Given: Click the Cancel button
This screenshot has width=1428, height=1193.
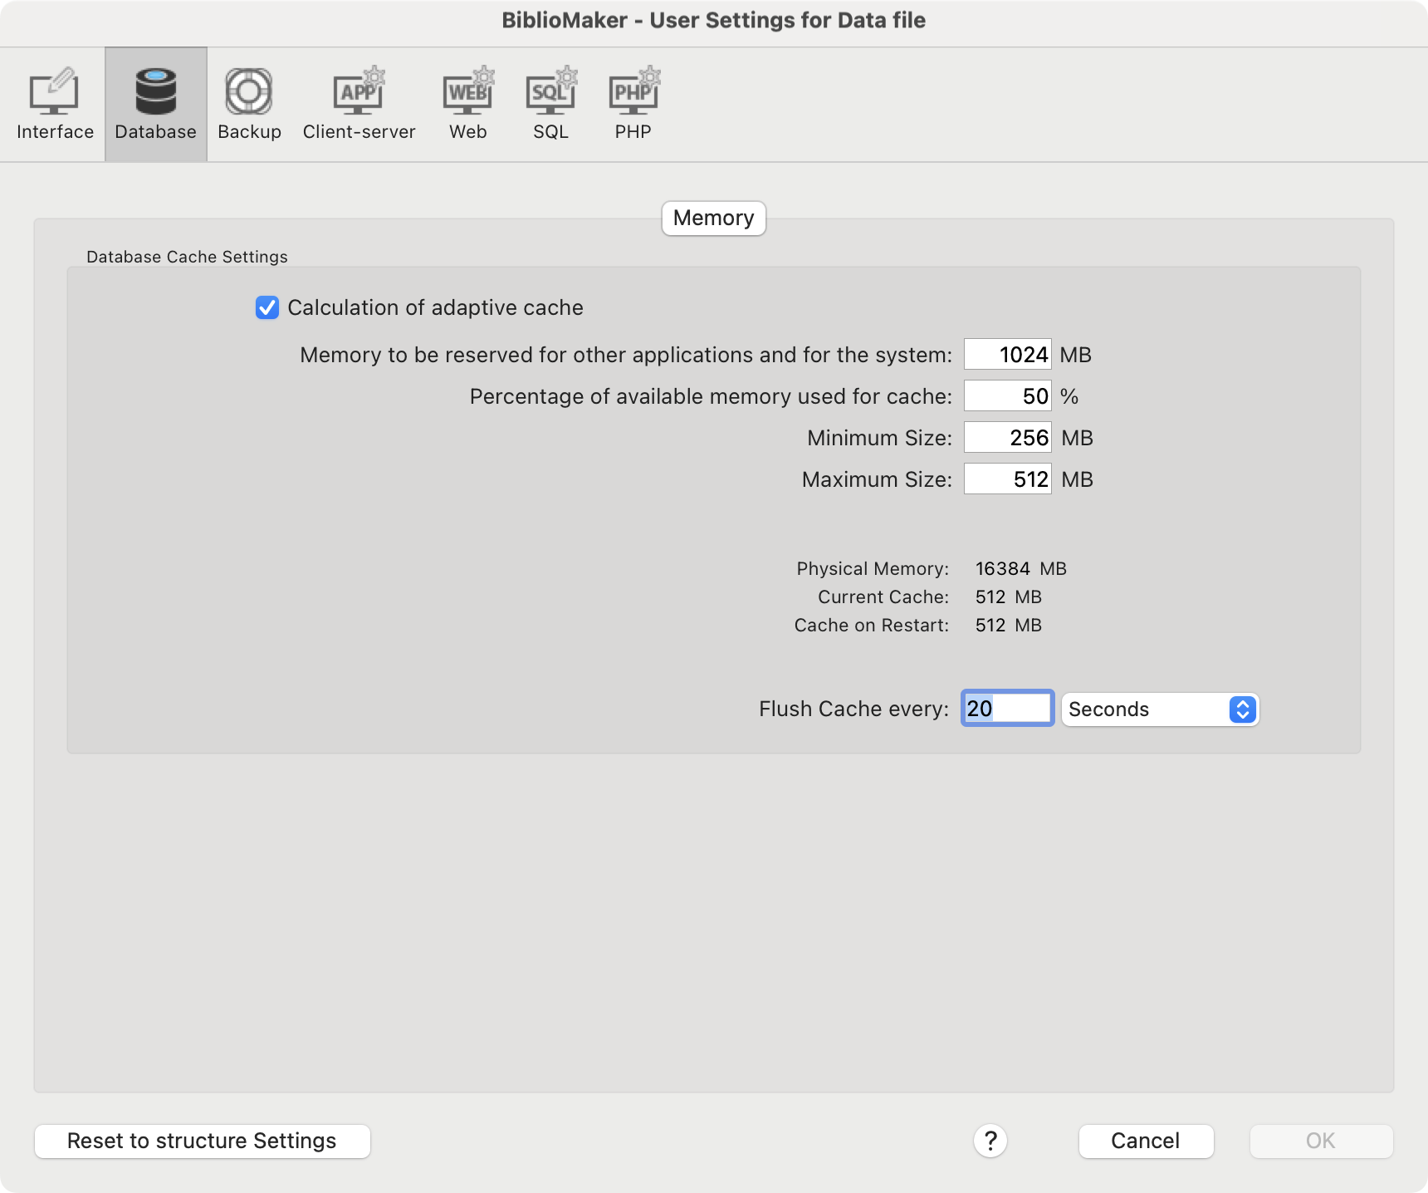Looking at the screenshot, I should pyautogui.click(x=1146, y=1141).
